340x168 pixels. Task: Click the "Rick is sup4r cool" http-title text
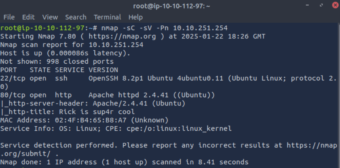(98, 112)
